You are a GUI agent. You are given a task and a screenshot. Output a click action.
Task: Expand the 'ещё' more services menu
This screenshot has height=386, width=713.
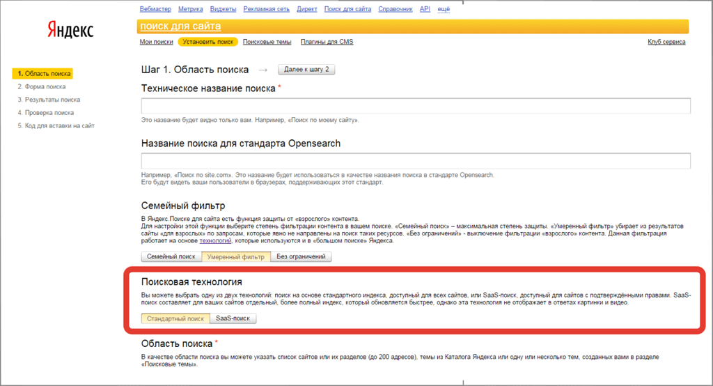[x=444, y=9]
